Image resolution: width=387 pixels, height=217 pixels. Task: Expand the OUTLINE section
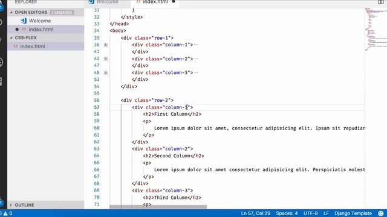coord(11,205)
